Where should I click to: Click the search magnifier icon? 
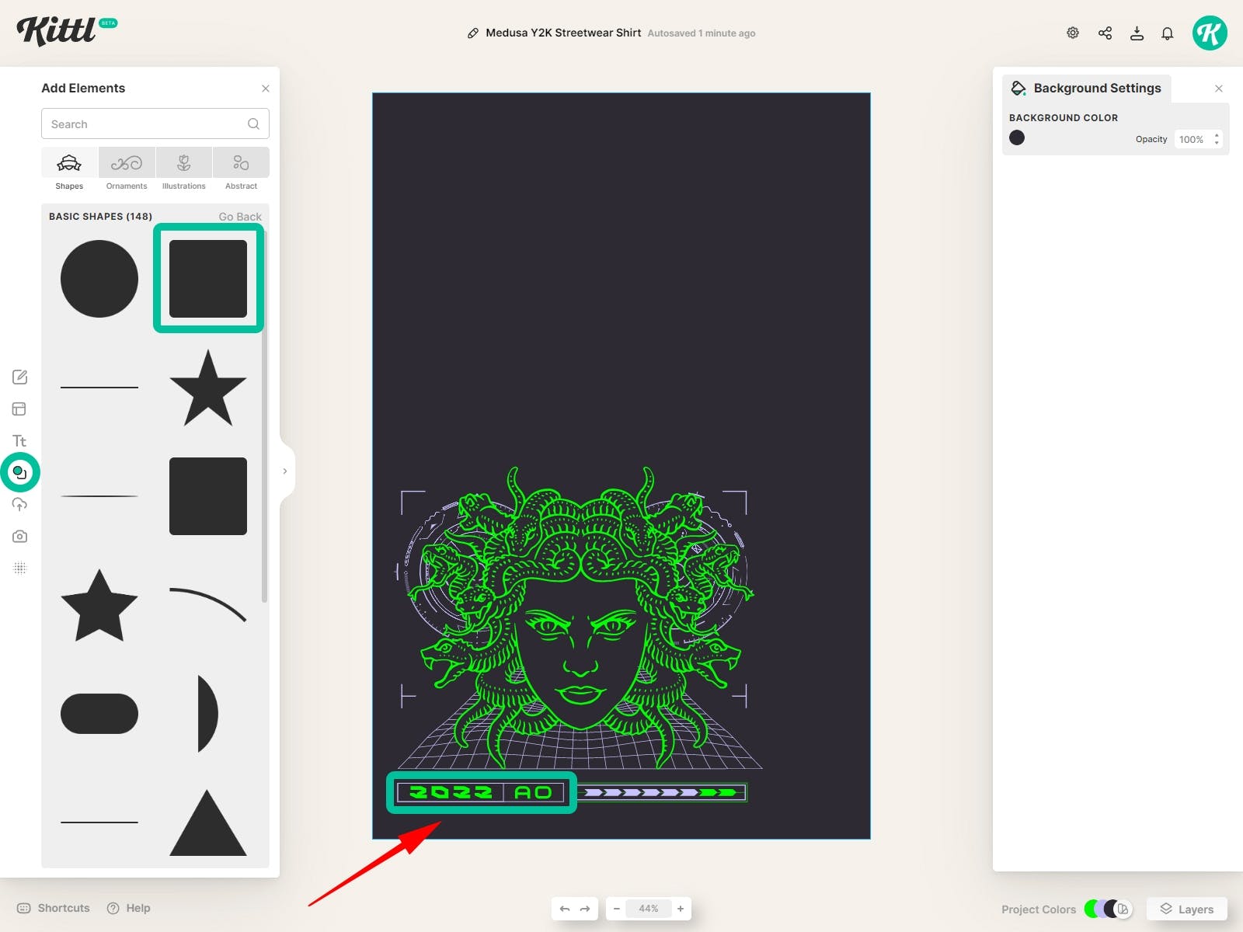click(x=253, y=123)
